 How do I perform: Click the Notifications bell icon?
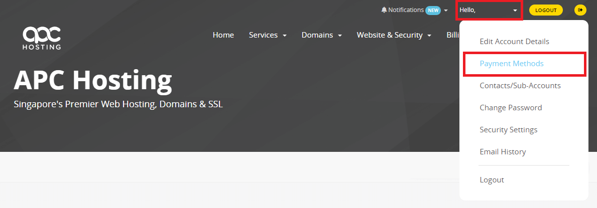[x=384, y=10]
